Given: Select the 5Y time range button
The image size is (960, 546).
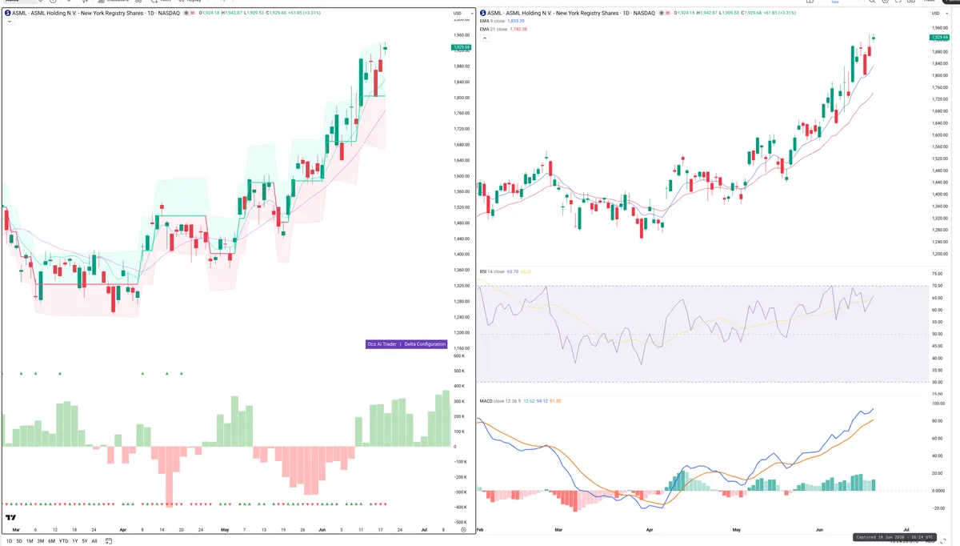Looking at the screenshot, I should pyautogui.click(x=84, y=540).
